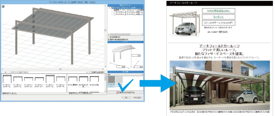Click the car thumbnail image in catalog page
Image resolution: width=275 pixels, height=116 pixels.
pos(184,22)
